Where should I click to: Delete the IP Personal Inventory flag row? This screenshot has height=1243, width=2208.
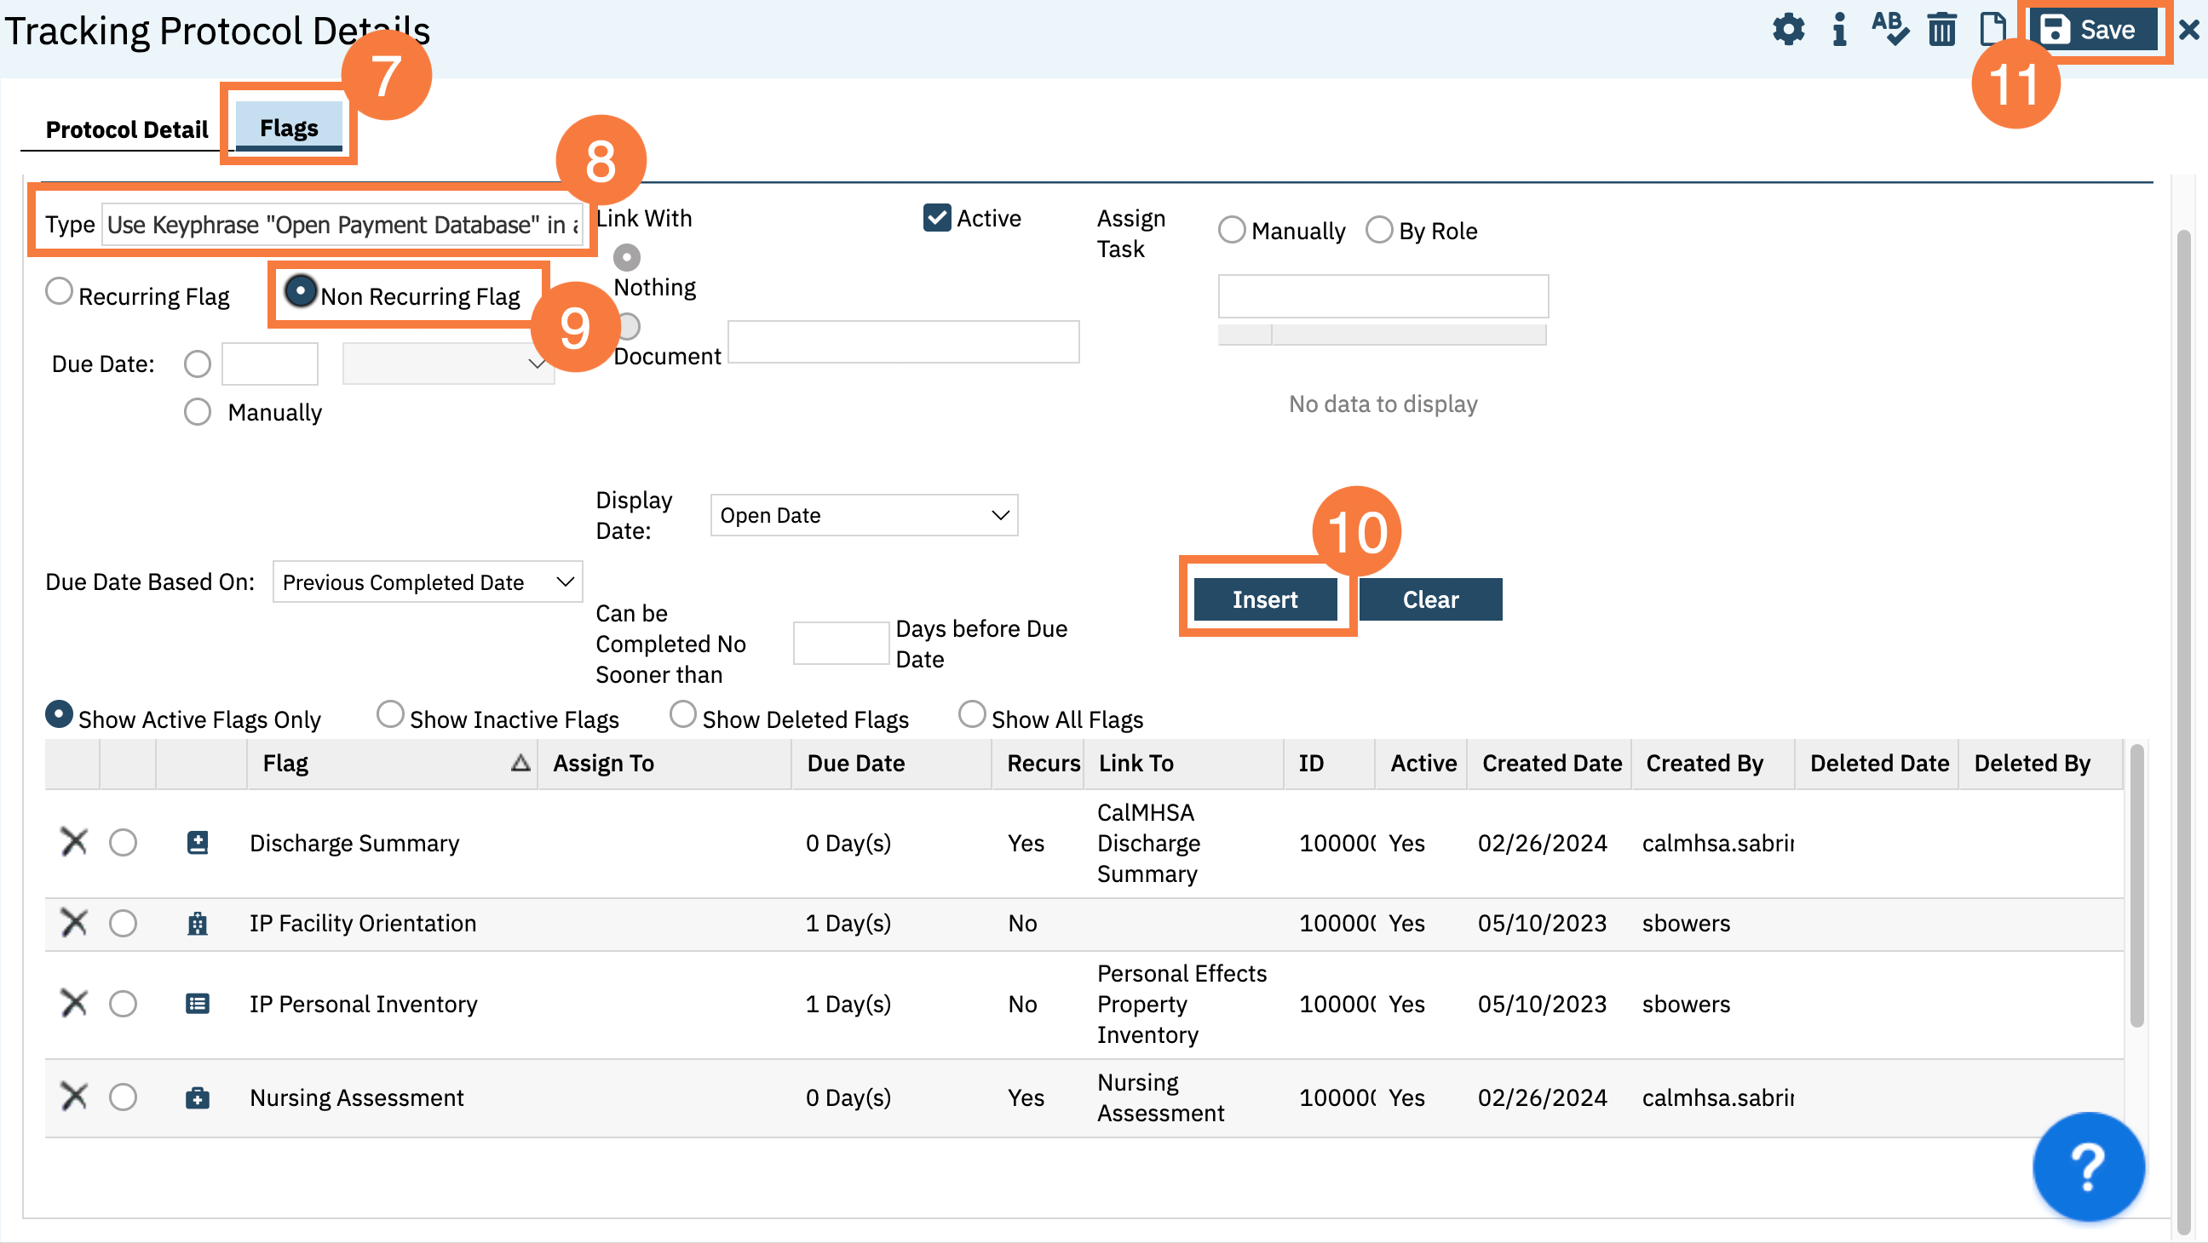(x=74, y=1002)
